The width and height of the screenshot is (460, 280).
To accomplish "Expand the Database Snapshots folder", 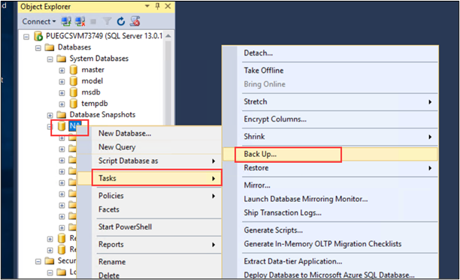I will point(50,116).
